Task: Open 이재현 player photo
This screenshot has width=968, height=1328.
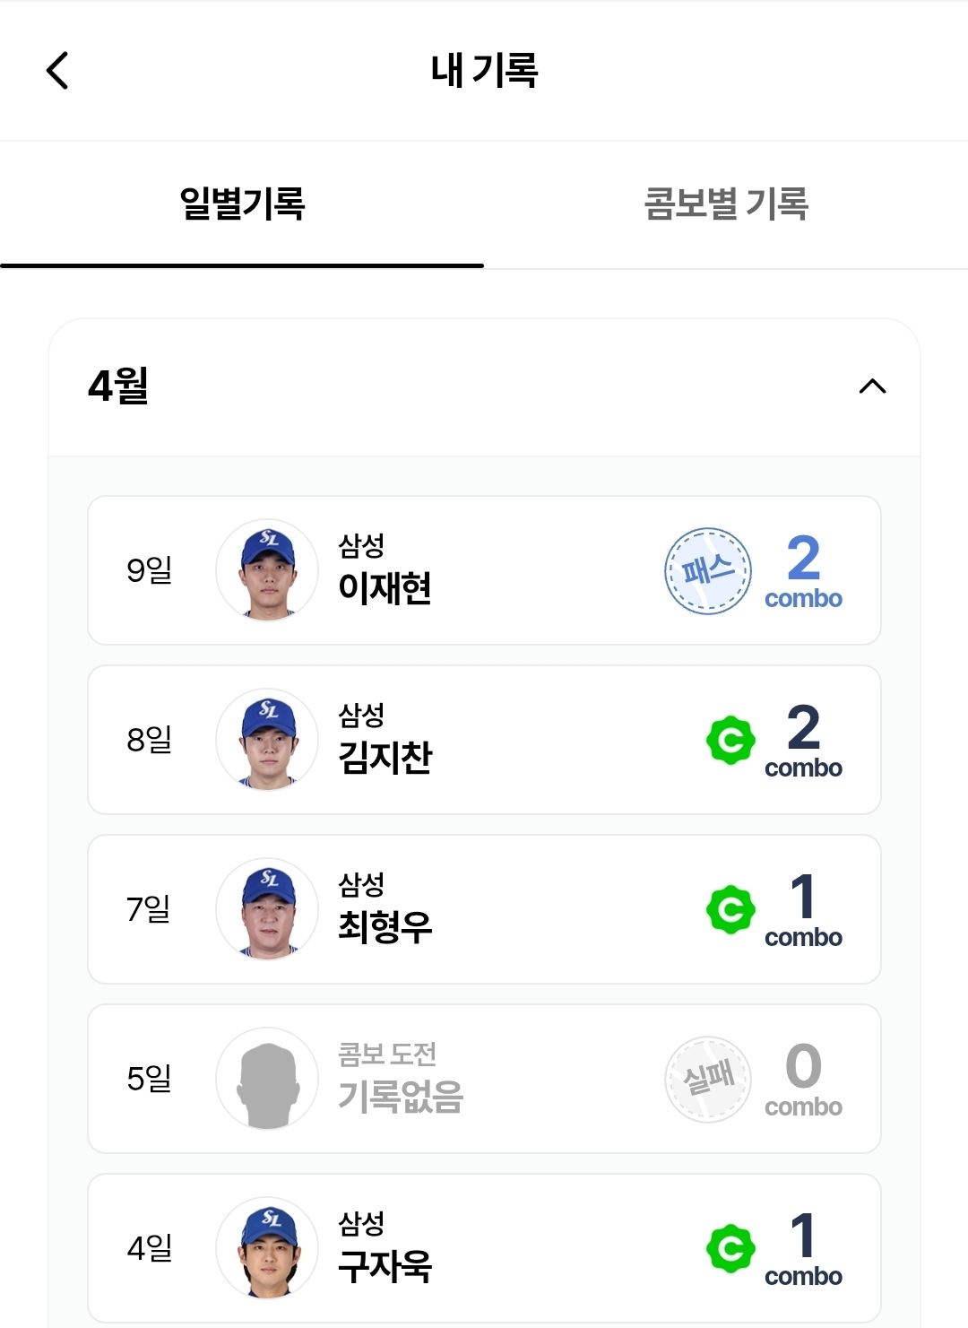Action: coord(267,570)
